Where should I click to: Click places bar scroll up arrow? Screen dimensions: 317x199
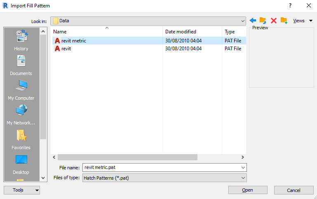click(x=43, y=31)
